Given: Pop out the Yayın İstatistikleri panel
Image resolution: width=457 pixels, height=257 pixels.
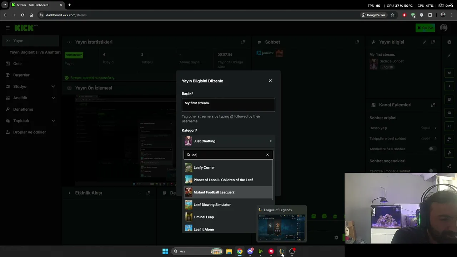Looking at the screenshot, I should [x=243, y=42].
